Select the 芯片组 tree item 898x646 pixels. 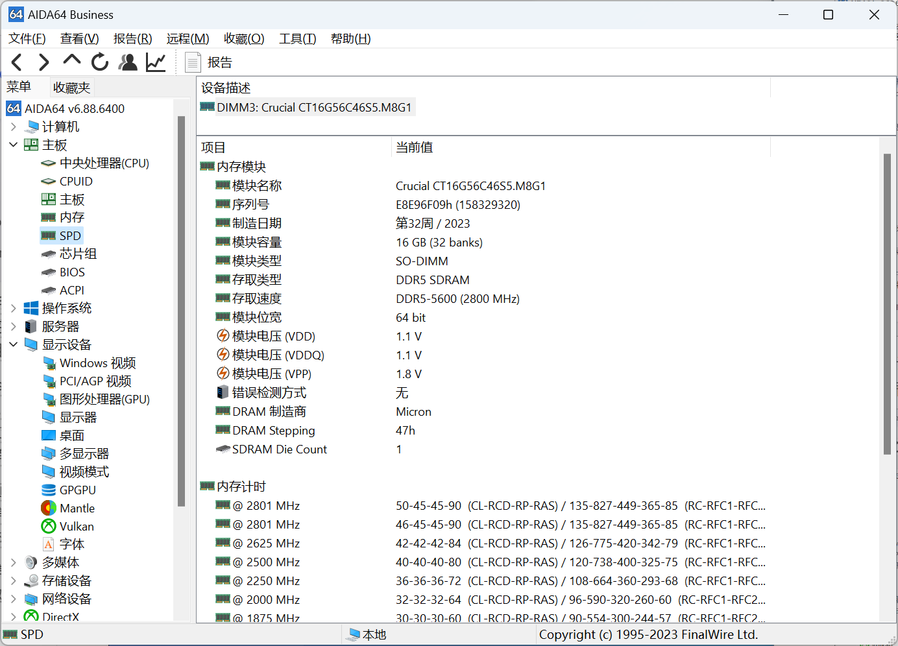[69, 254]
